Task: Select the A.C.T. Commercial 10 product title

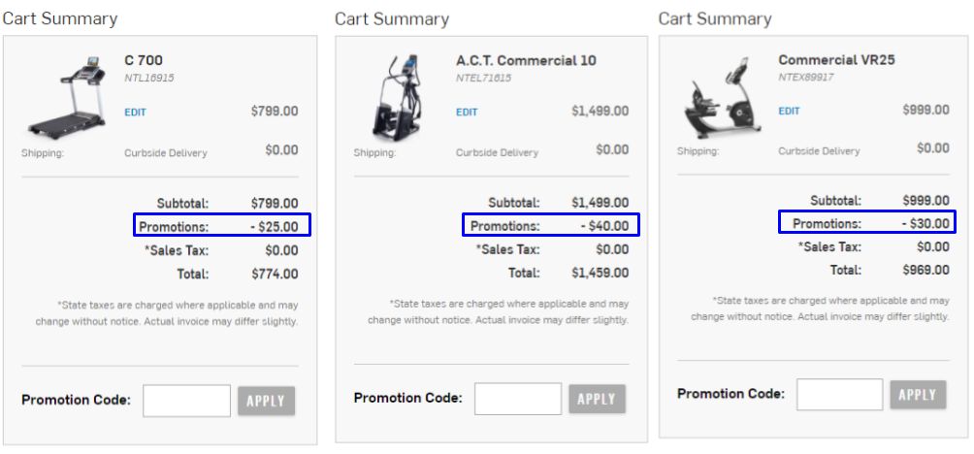Action: tap(526, 60)
